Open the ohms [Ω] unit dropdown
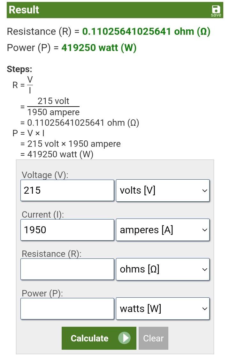 (x=163, y=269)
